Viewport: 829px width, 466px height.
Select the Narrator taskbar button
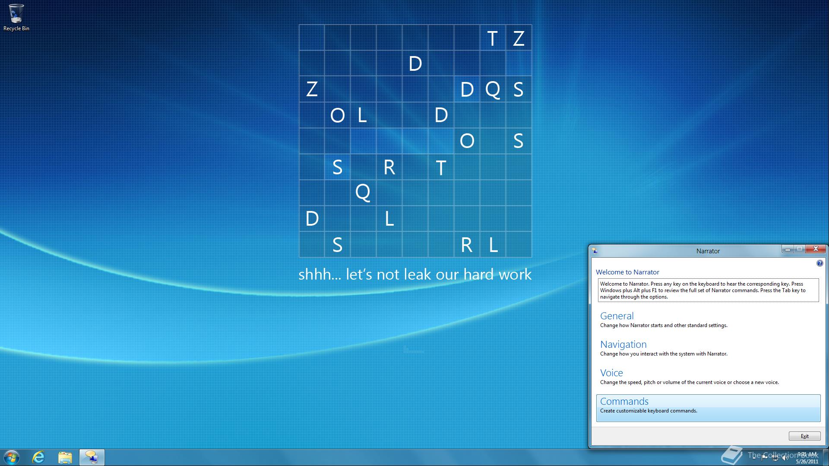tap(92, 457)
